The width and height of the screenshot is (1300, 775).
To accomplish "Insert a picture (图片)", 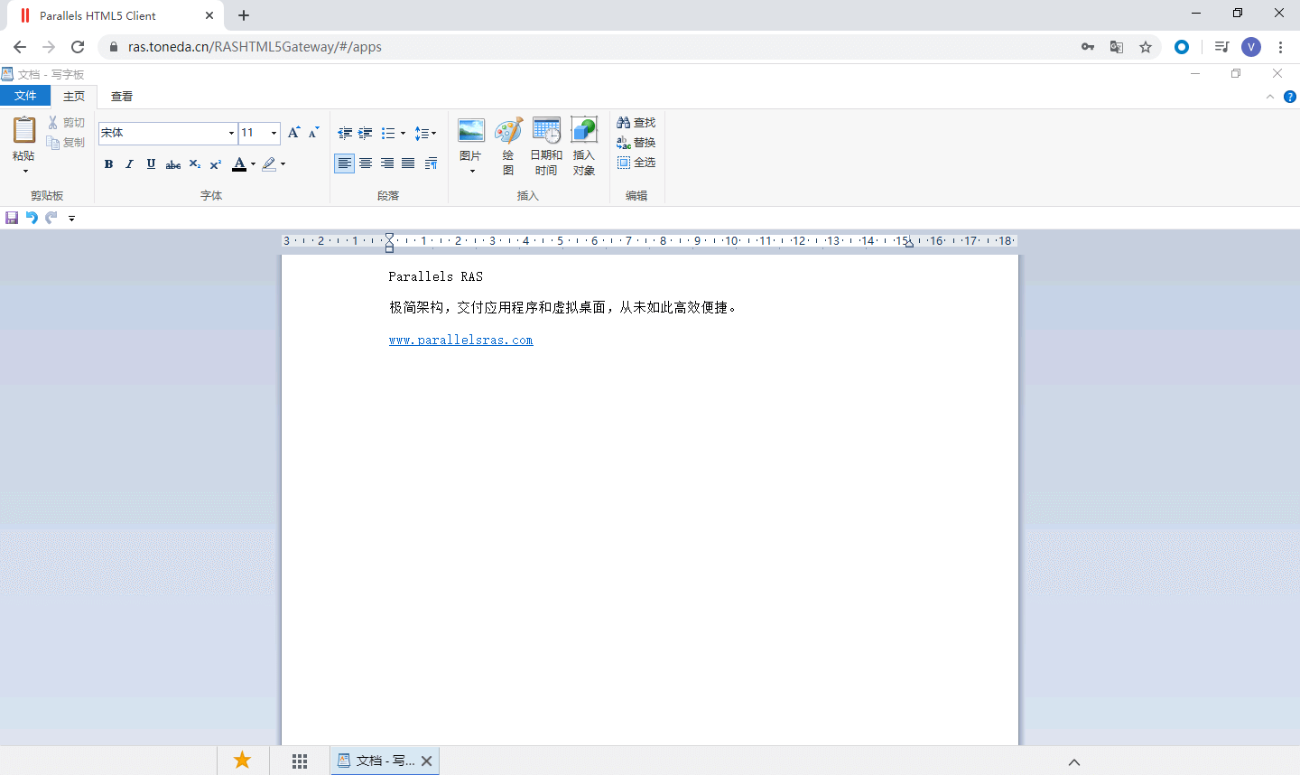I will tap(471, 140).
